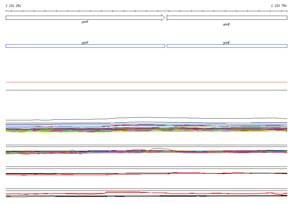Click the yonF label below the arrow
This screenshot has width=293, height=204.
[85, 22]
